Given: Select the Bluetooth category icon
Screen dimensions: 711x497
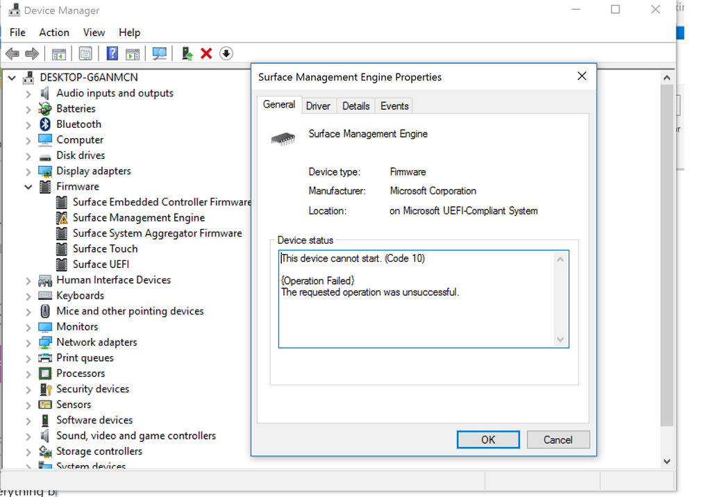Looking at the screenshot, I should pos(45,124).
